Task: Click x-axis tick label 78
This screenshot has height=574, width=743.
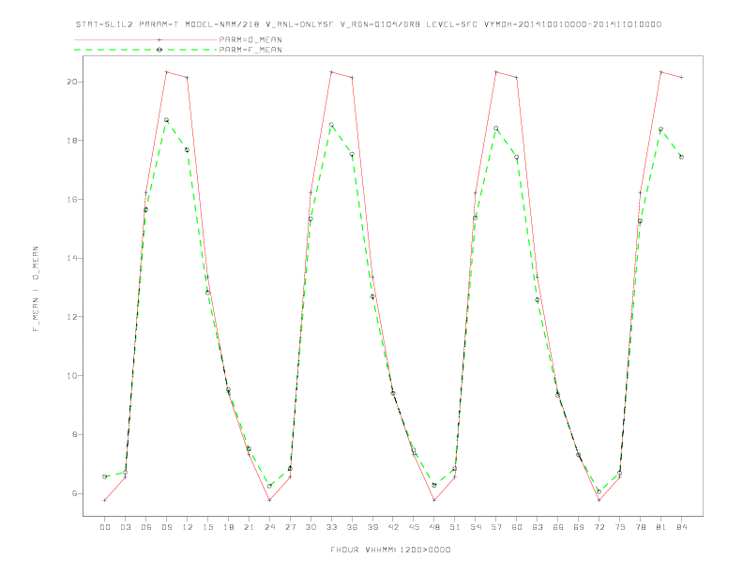Action: pyautogui.click(x=640, y=527)
